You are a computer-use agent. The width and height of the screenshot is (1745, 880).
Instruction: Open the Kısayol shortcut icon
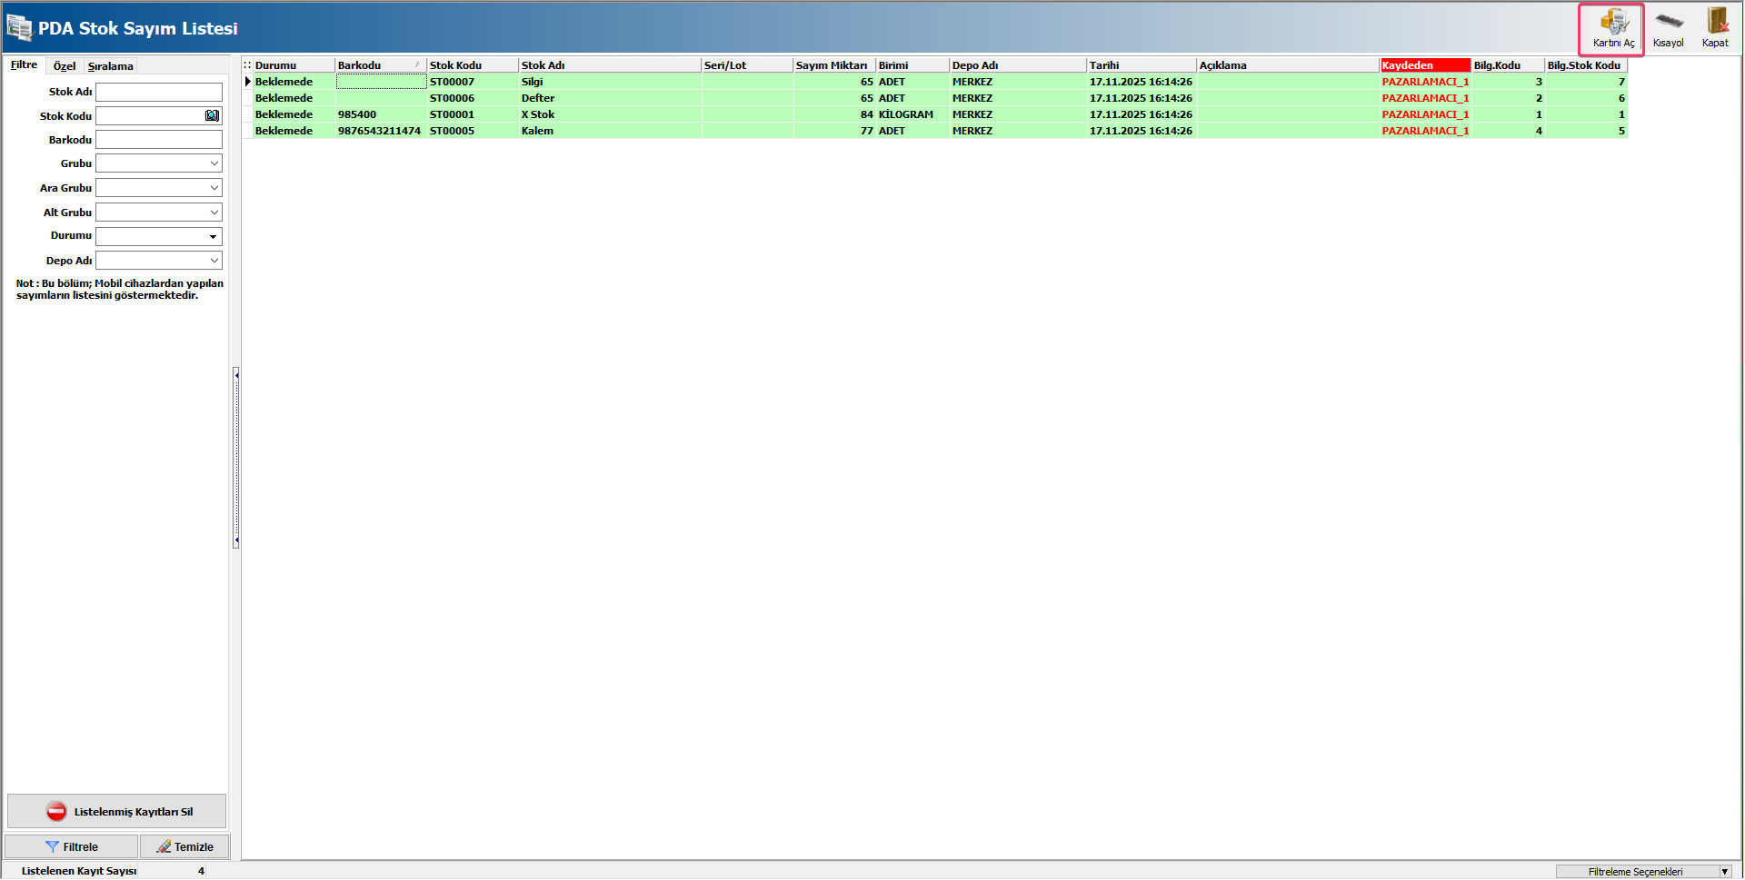1668,23
